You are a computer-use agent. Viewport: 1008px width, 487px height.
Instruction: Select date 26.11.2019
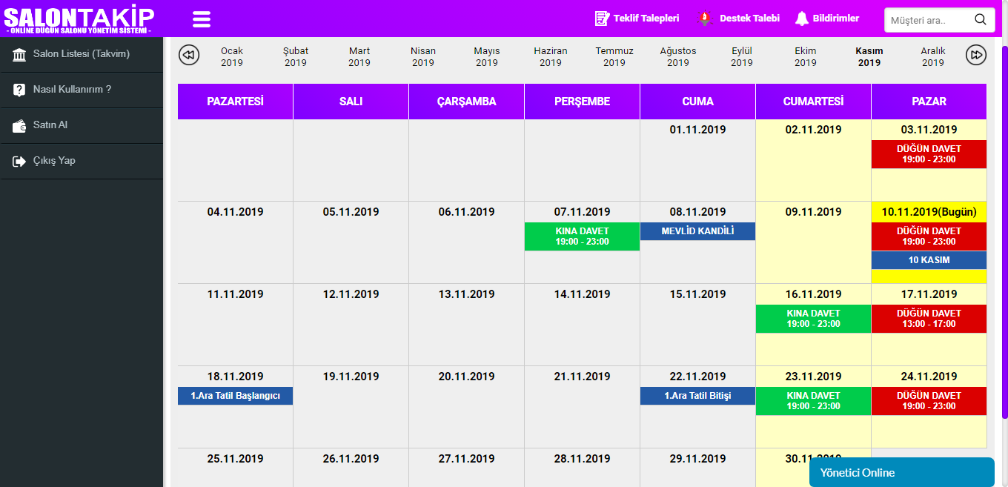tap(351, 459)
